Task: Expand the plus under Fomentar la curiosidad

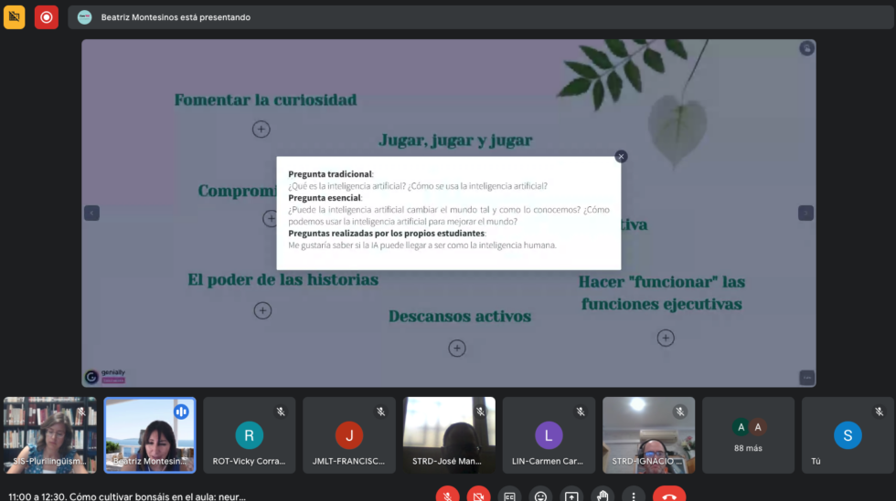Action: (x=261, y=129)
